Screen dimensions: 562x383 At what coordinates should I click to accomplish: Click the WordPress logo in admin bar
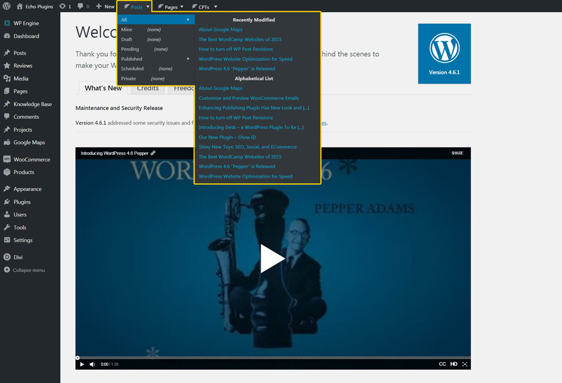(x=7, y=6)
